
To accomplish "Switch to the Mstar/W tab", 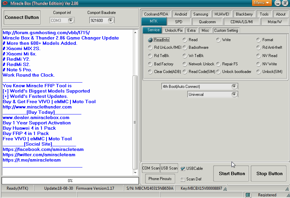I will pos(275,22).
